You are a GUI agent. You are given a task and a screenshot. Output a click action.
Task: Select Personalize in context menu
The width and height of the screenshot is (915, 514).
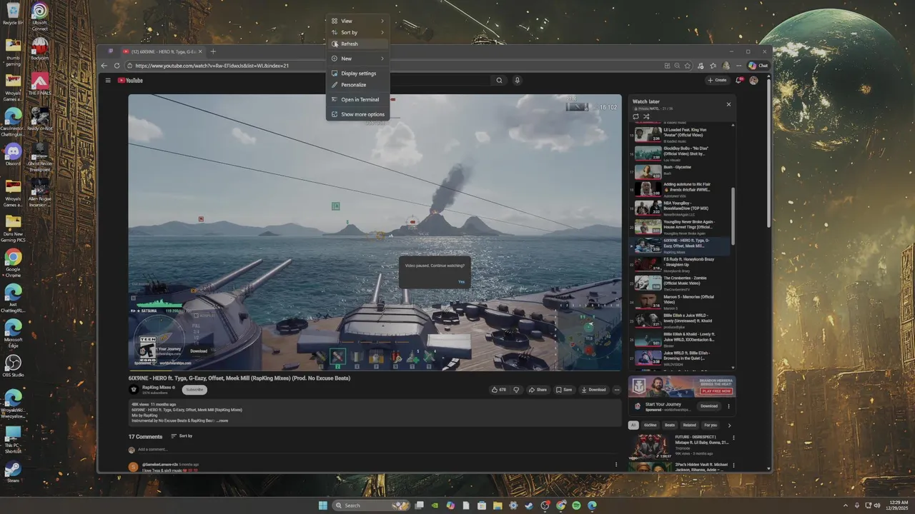[x=357, y=85]
